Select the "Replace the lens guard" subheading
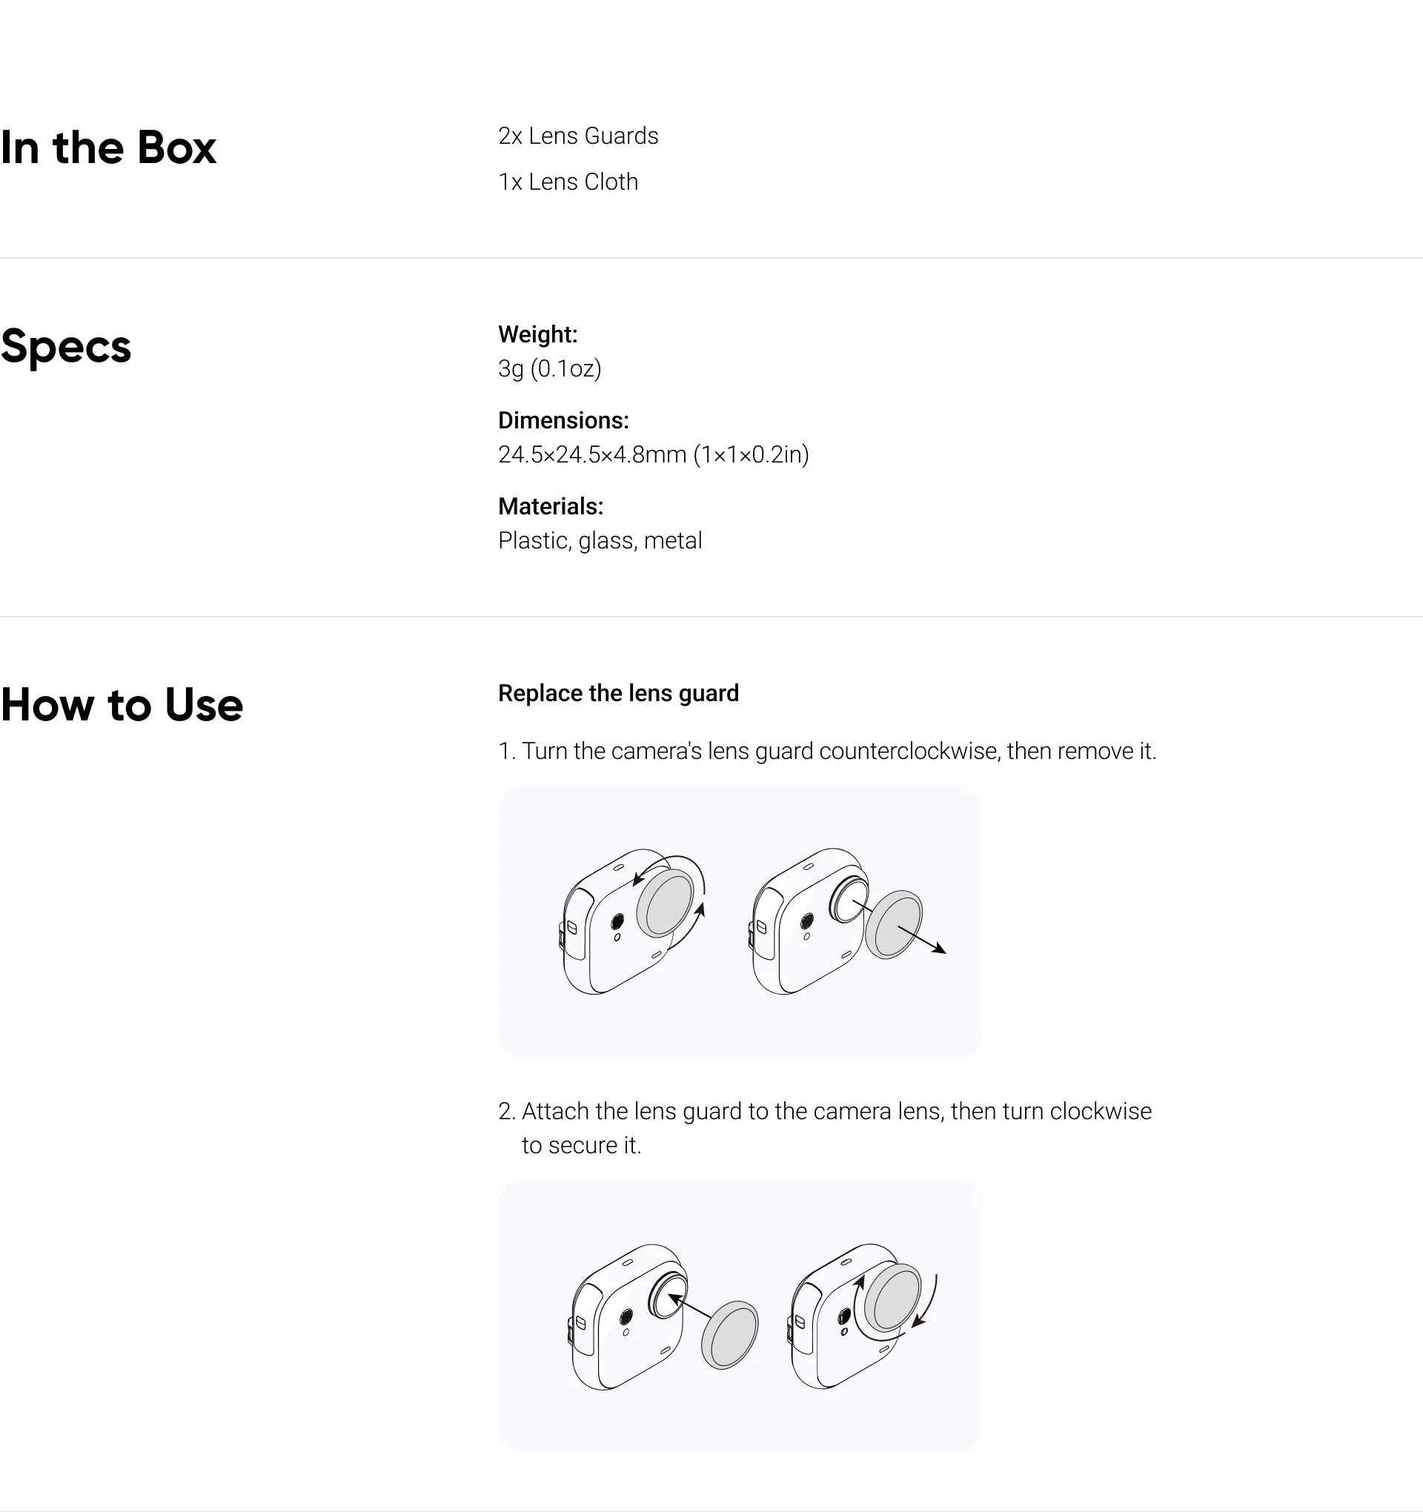This screenshot has width=1423, height=1512. (x=617, y=693)
